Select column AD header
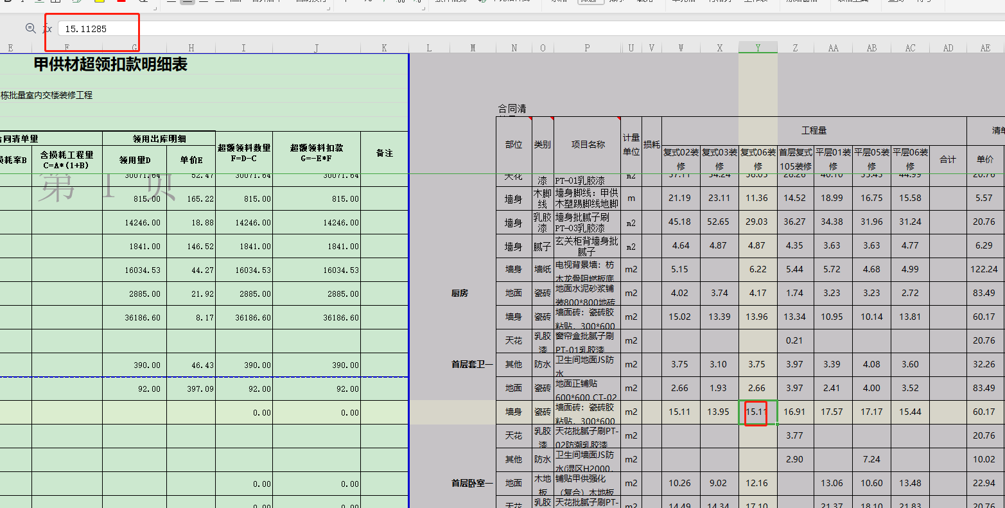 [x=948, y=48]
